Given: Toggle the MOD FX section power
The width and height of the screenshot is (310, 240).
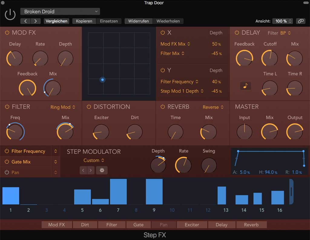Looking at the screenshot, I should 7,33.
